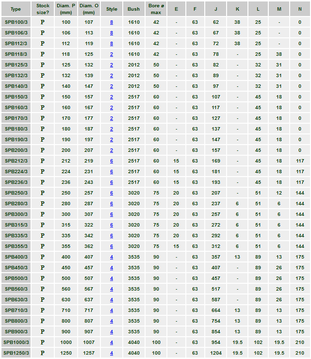Open the Style 4 link for SPB1250/3

click(x=112, y=353)
